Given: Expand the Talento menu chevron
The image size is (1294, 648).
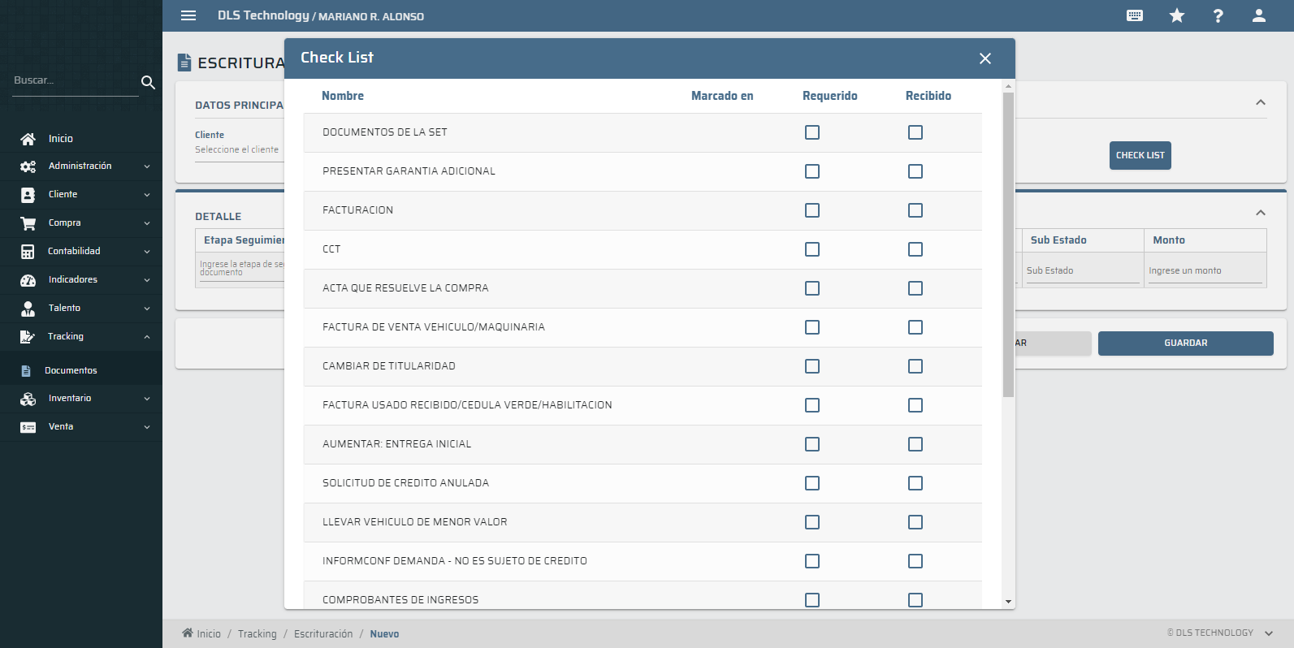Looking at the screenshot, I should tap(147, 309).
